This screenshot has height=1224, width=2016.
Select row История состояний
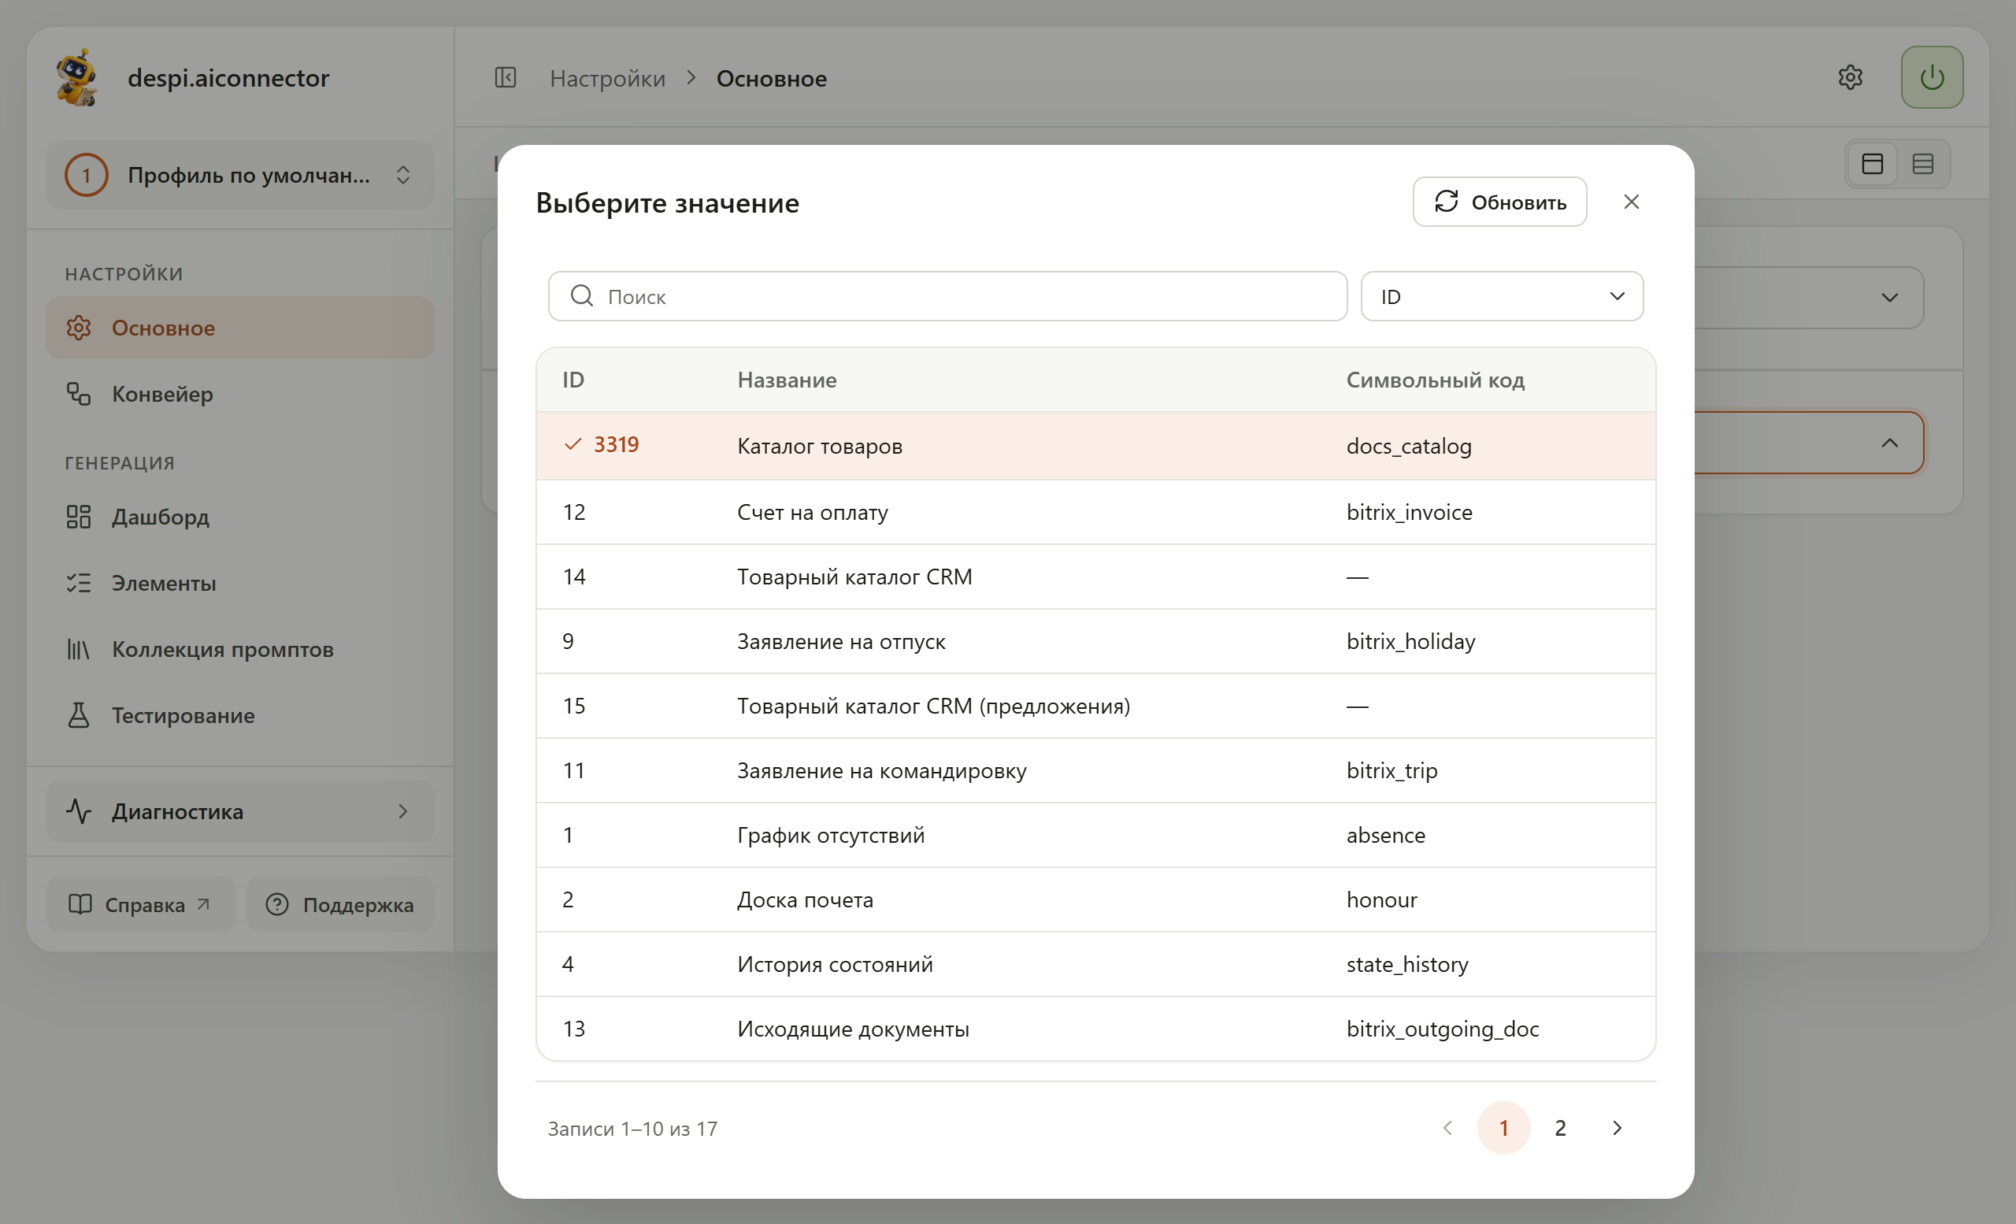coord(1095,965)
